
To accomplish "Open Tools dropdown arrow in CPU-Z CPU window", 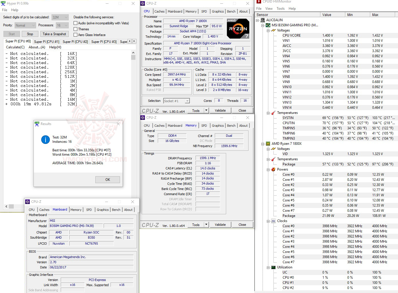I will pyautogui.click(x=206, y=110).
